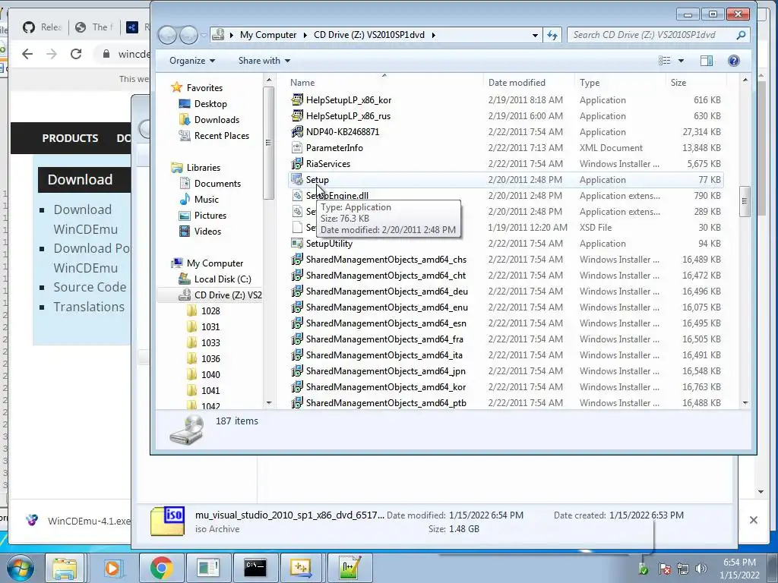Open the Explorer help icon
The height and width of the screenshot is (583, 778).
pyautogui.click(x=733, y=61)
